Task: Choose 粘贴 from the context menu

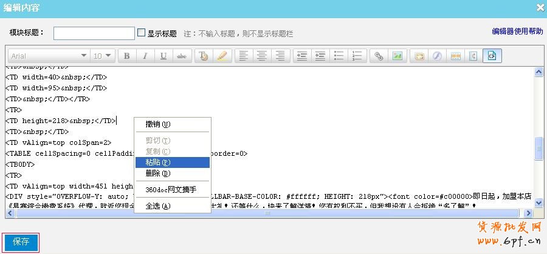Action: pos(157,162)
